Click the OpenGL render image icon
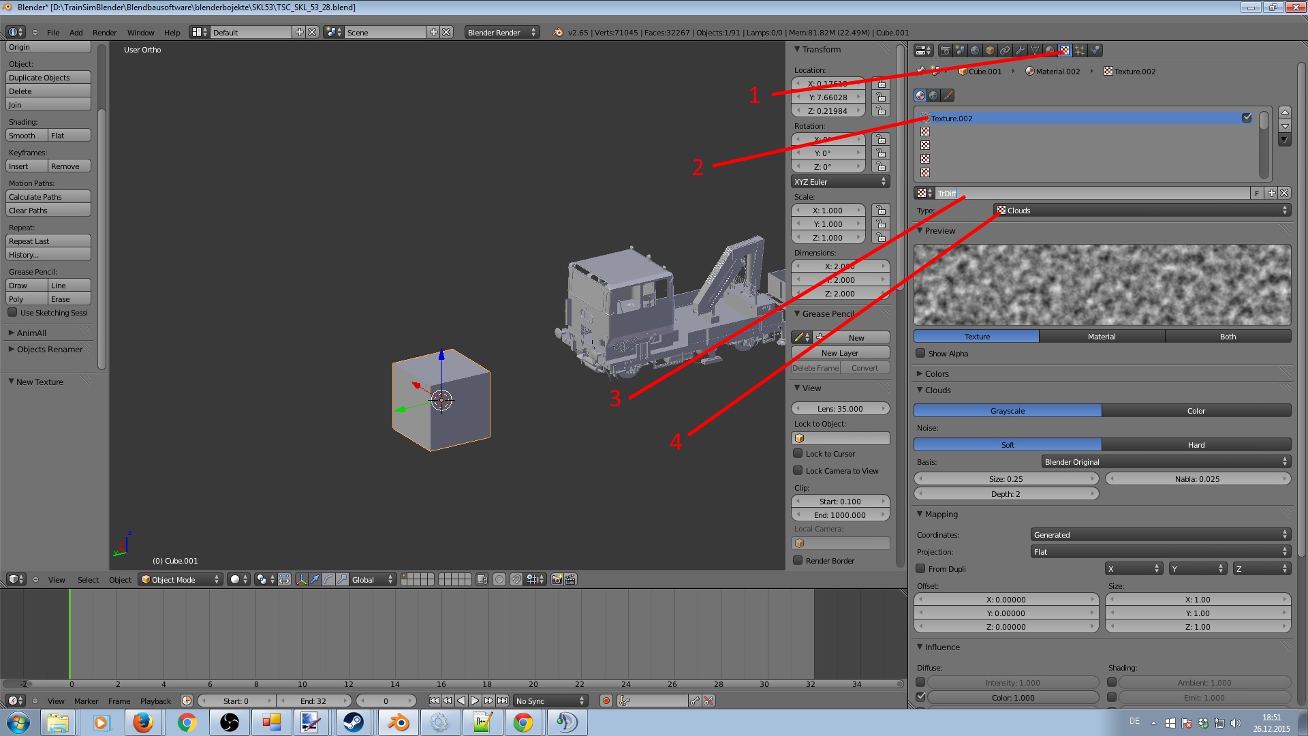The width and height of the screenshot is (1308, 736). point(557,579)
